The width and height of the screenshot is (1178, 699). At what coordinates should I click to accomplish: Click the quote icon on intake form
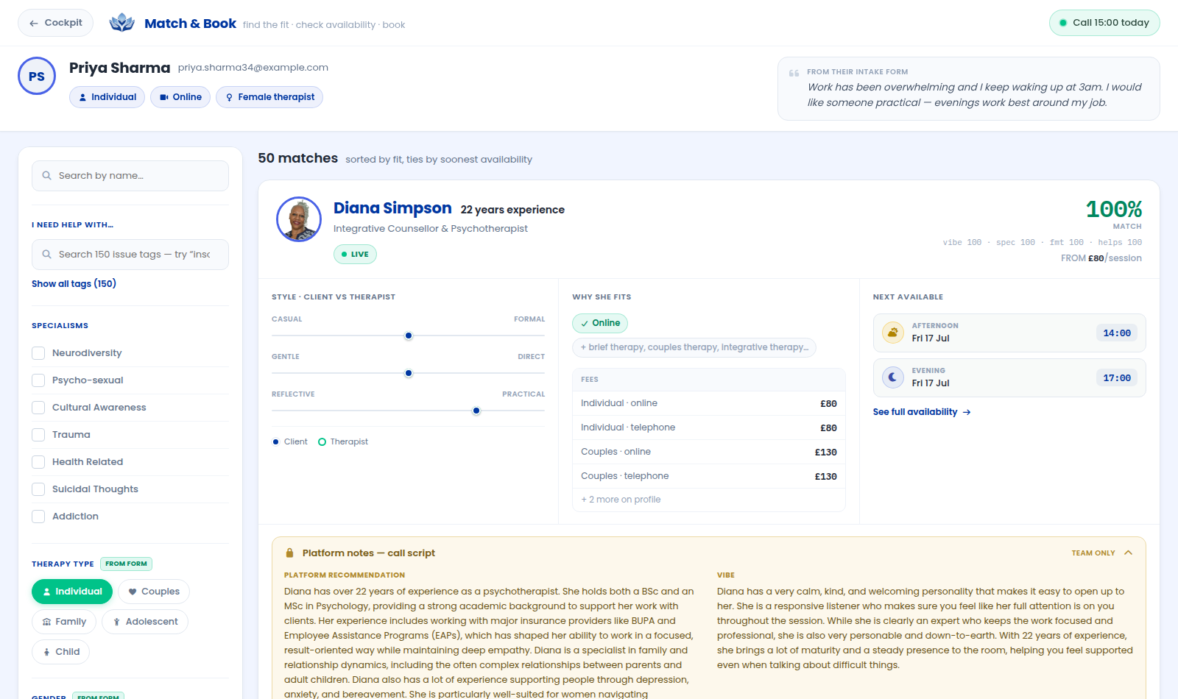coord(794,73)
